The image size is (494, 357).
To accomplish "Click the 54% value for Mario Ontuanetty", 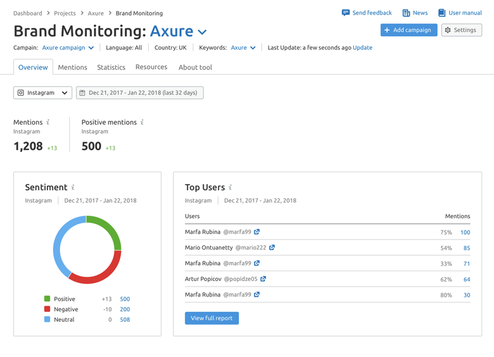I will click(446, 248).
